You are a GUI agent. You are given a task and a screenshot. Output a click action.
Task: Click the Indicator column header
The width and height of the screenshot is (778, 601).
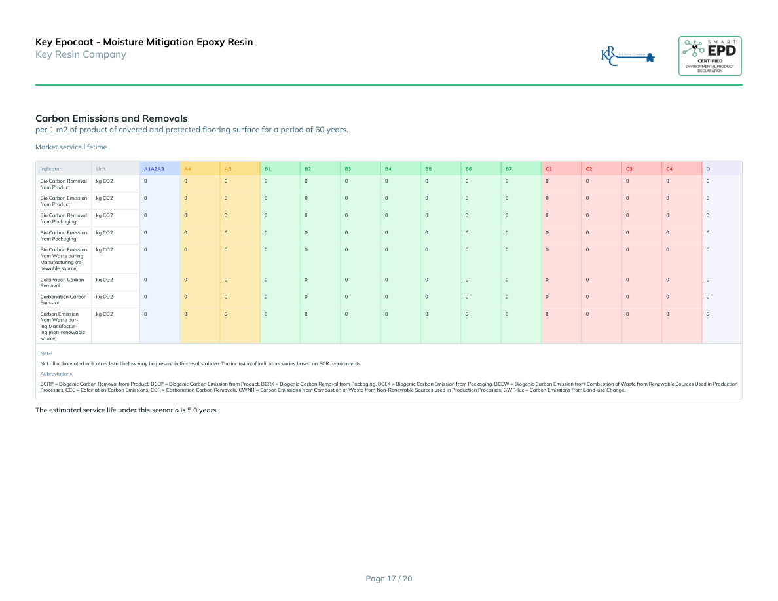pos(50,169)
